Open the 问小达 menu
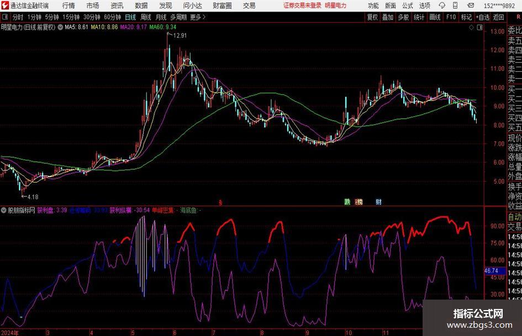 pyautogui.click(x=192, y=6)
